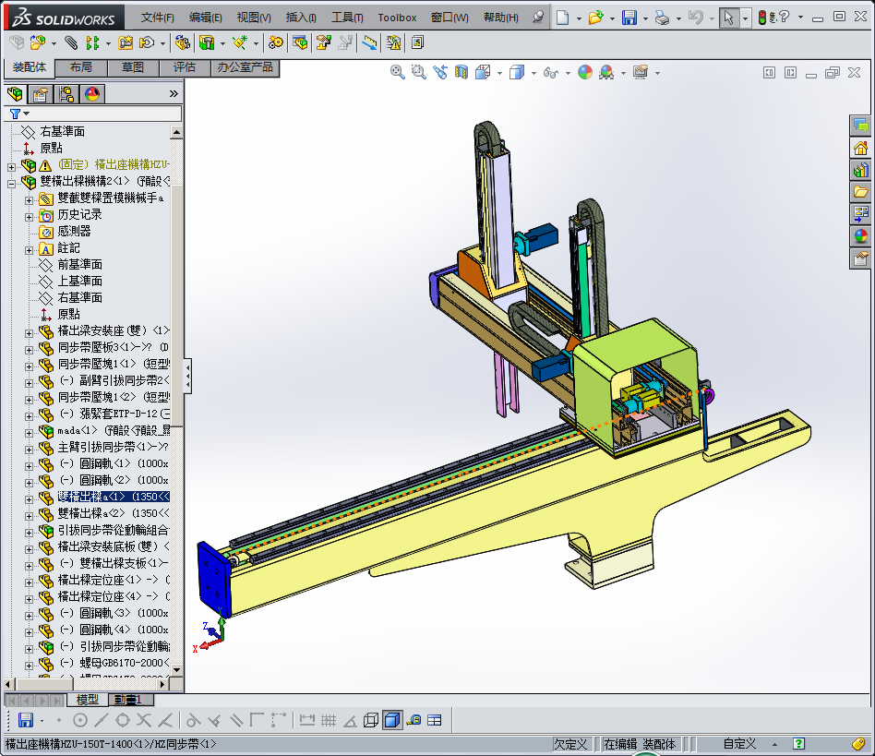Open View Orientation dropdown arrow

(499, 73)
